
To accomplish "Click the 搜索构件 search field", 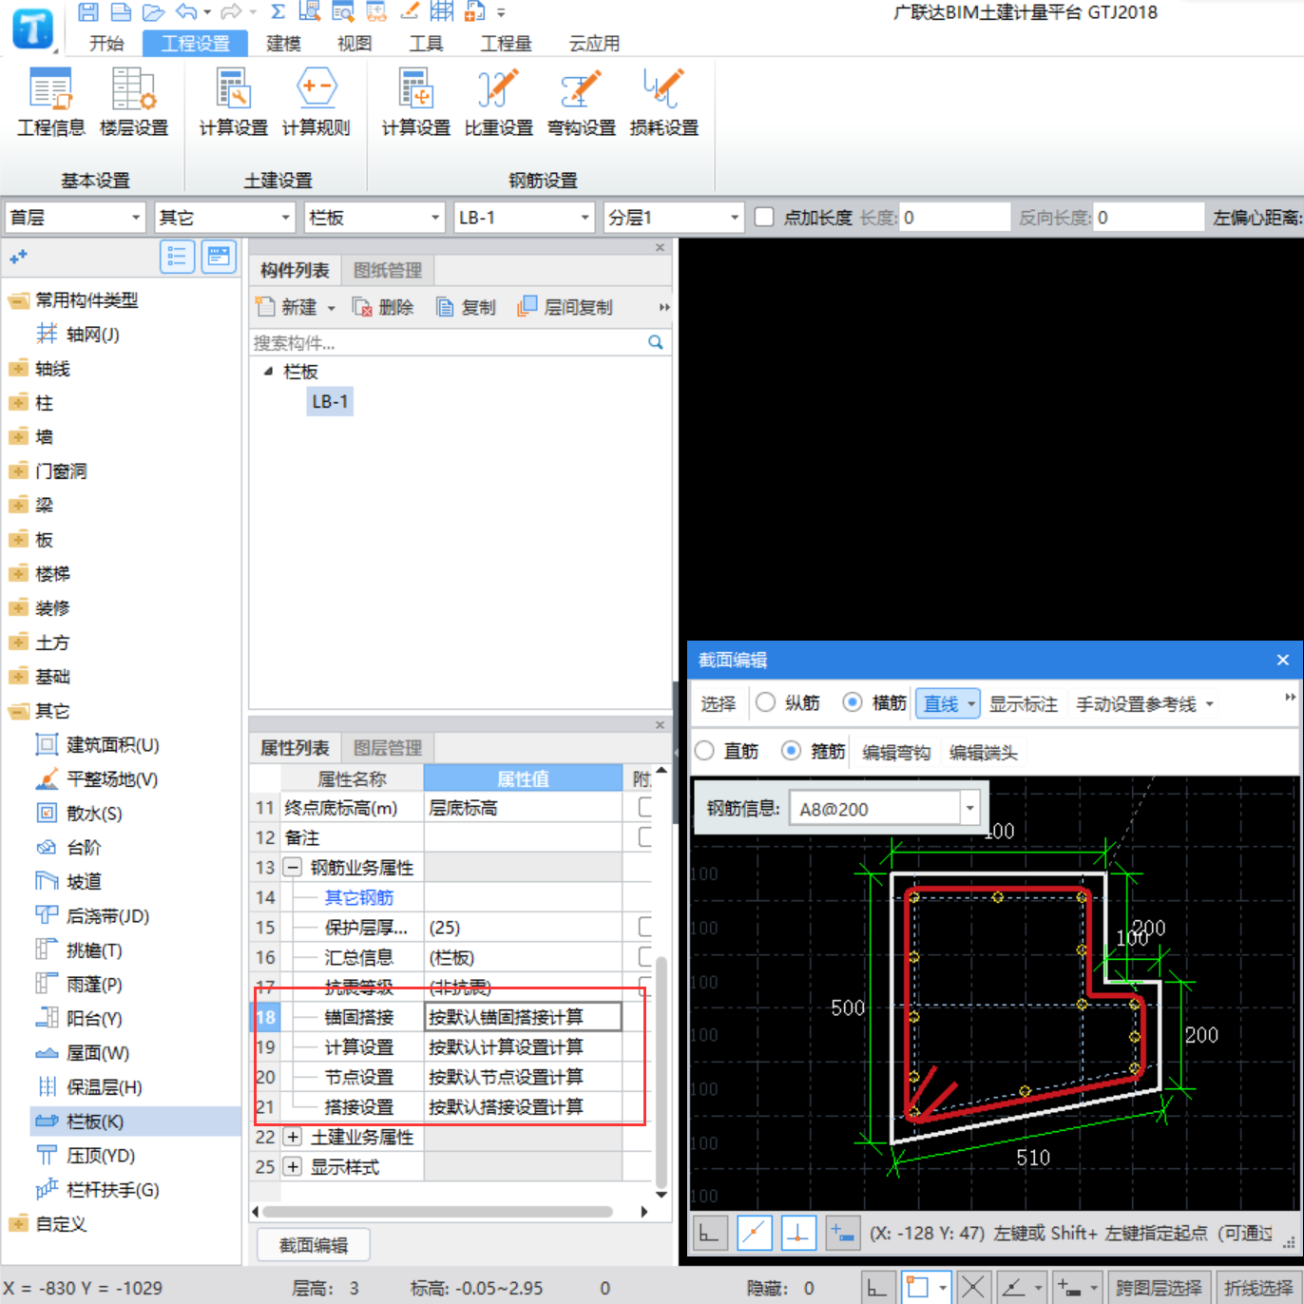I will tap(447, 342).
